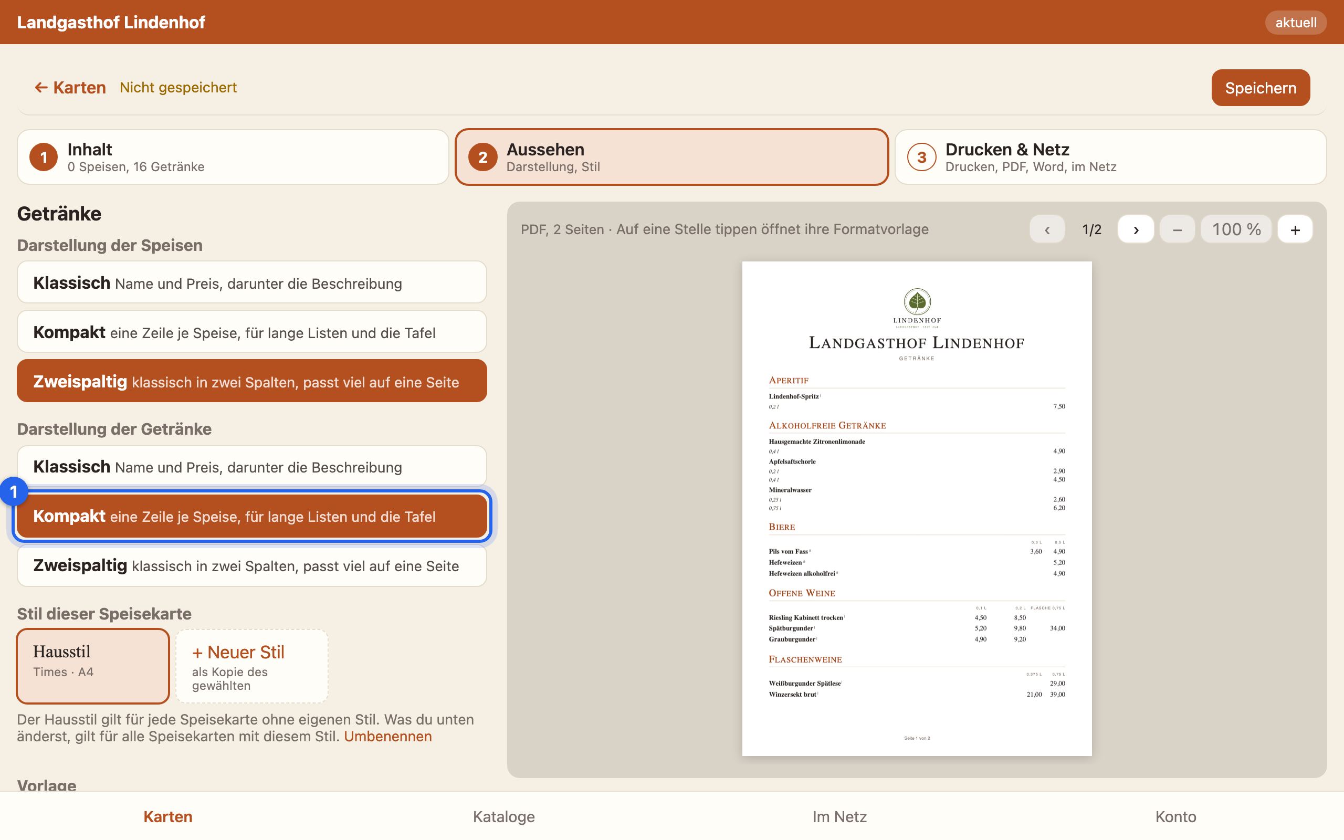The image size is (1344, 840).
Task: Choose Zweispaltig under Darstellung der Speisen
Action: tap(251, 381)
